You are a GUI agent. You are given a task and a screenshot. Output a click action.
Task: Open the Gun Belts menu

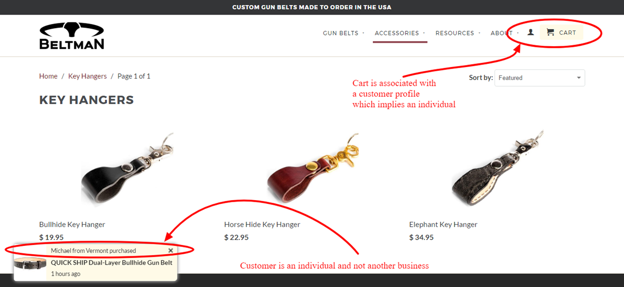[341, 33]
